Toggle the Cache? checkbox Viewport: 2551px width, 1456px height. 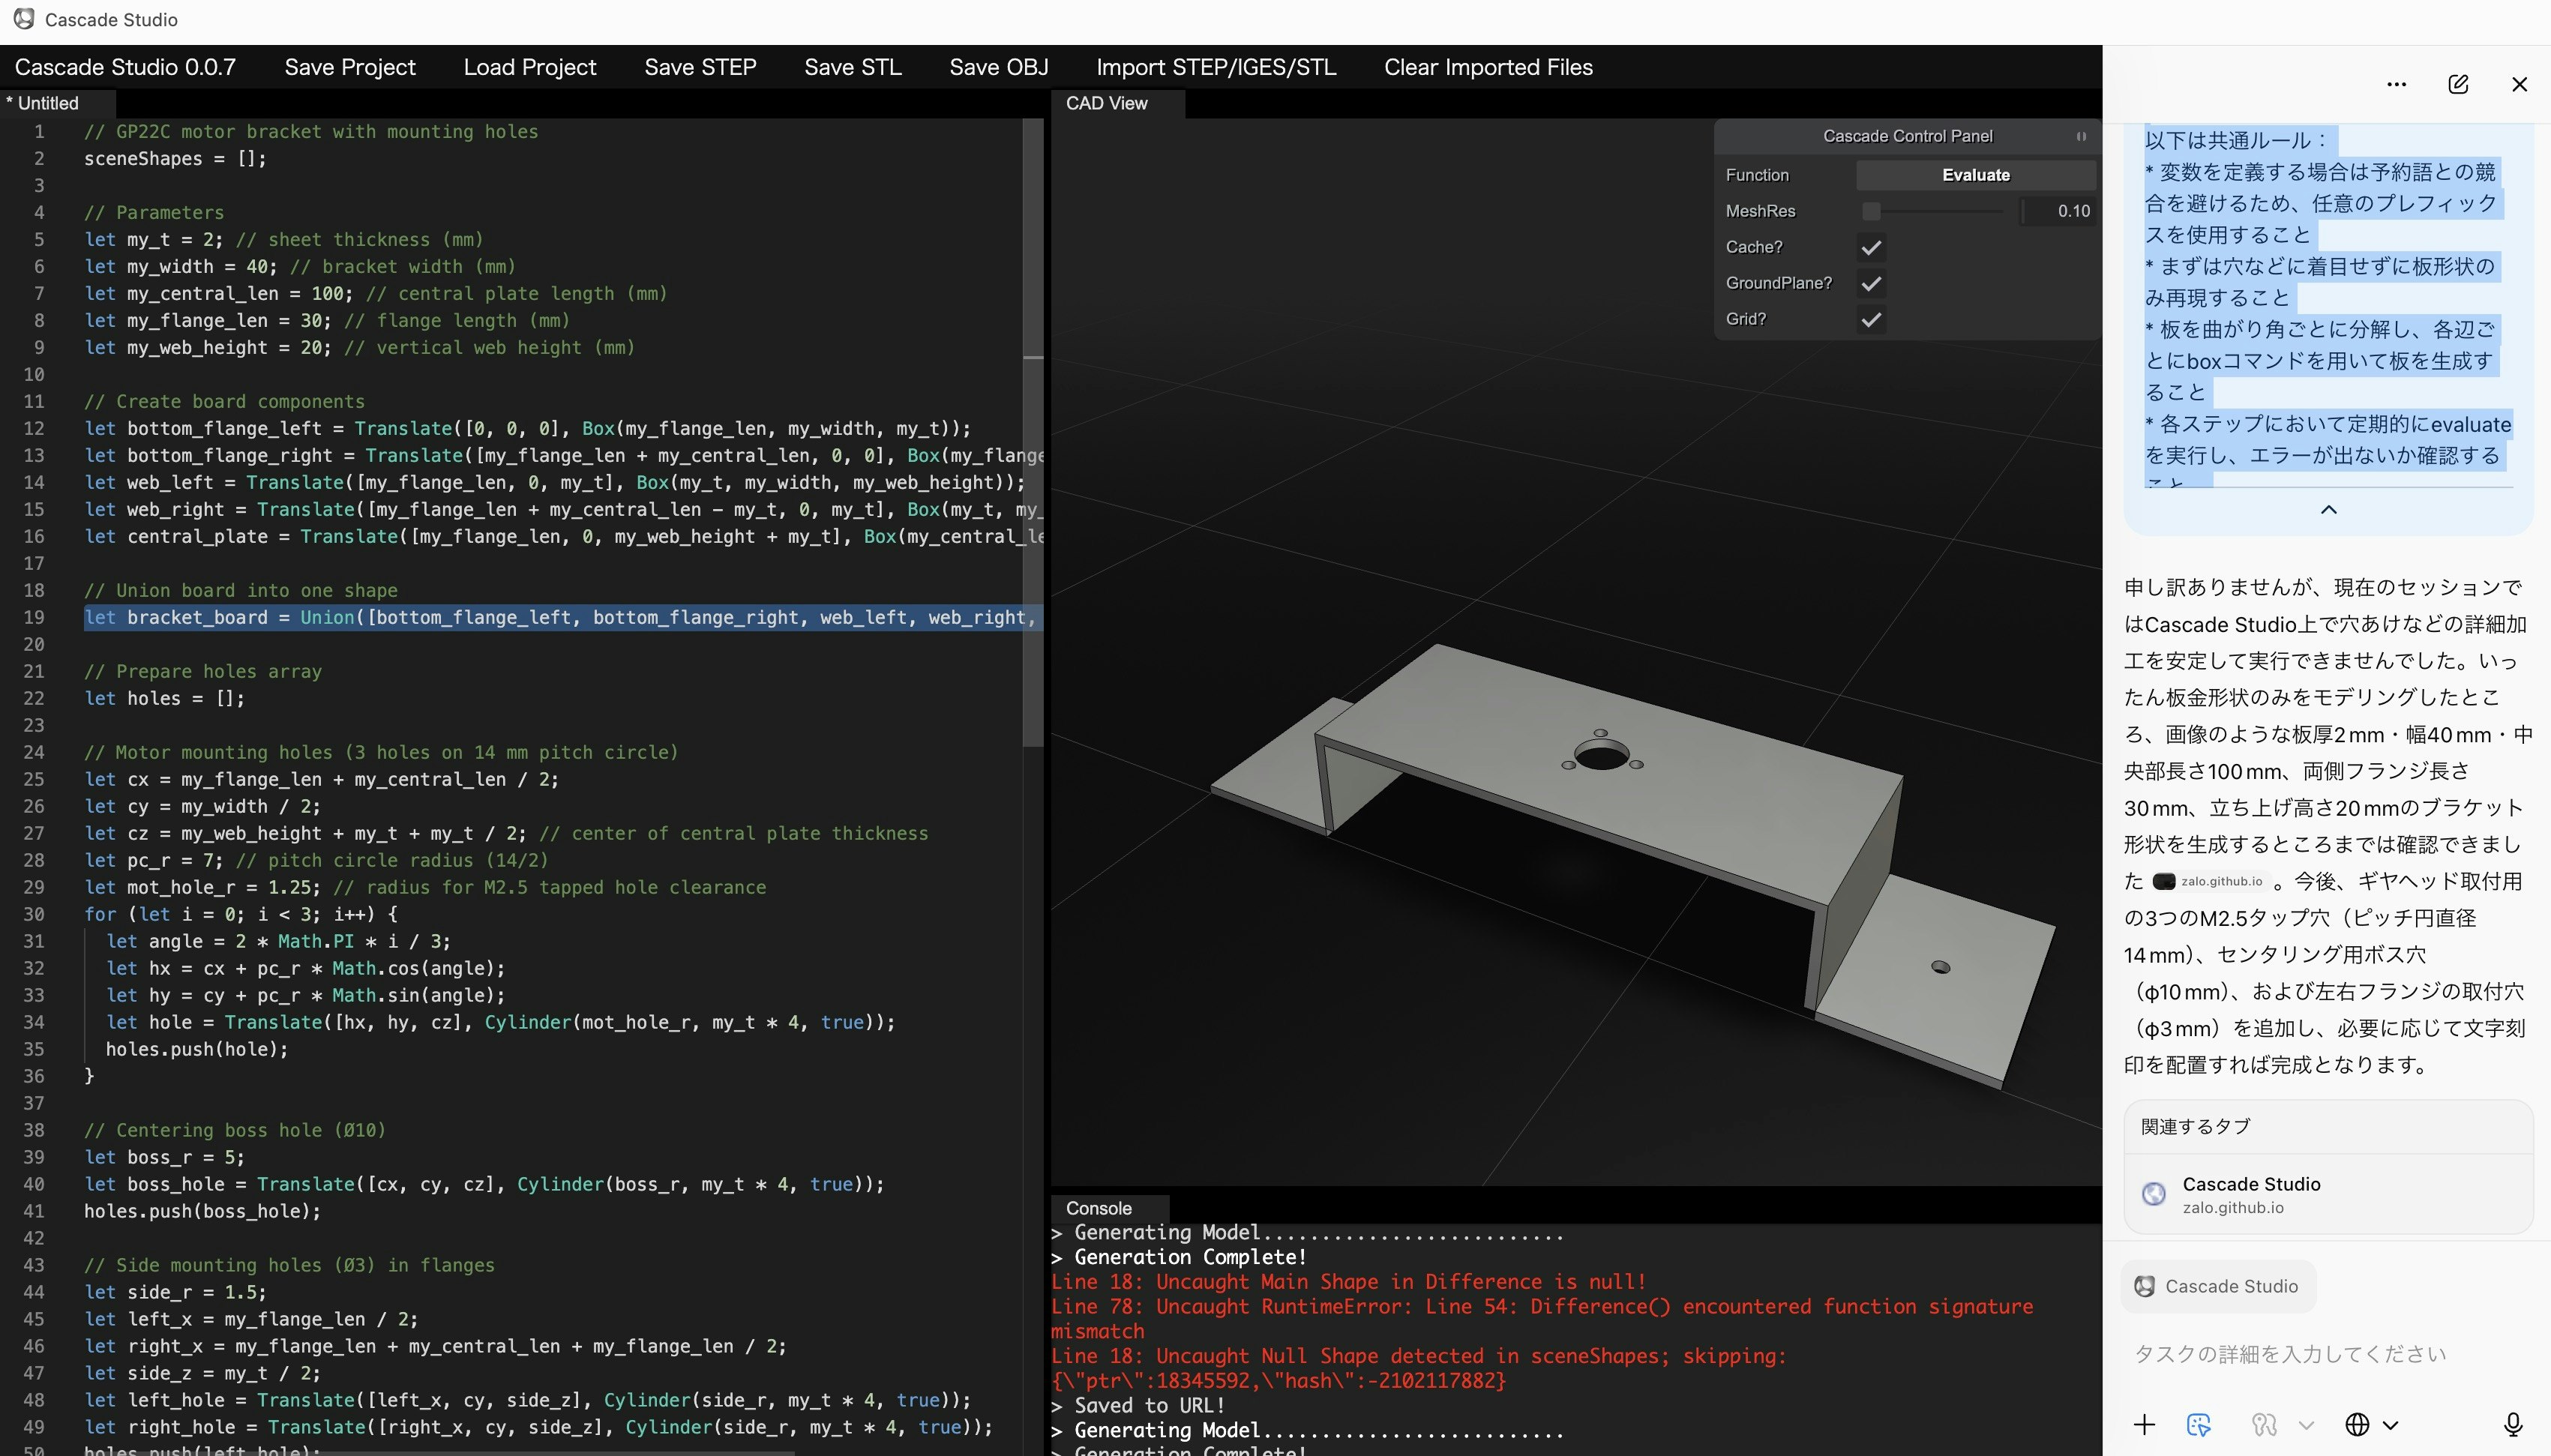[x=1871, y=247]
